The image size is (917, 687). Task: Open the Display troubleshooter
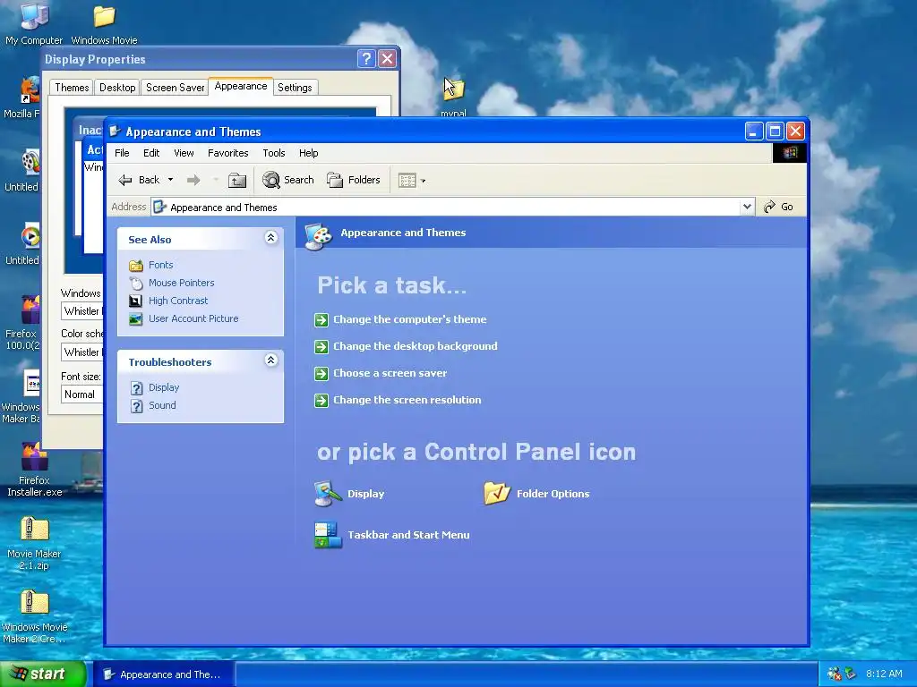(x=164, y=387)
